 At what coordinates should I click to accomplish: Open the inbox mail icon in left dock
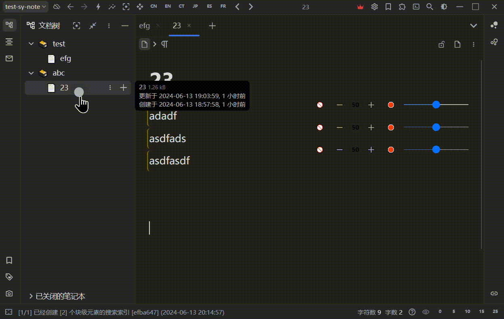click(9, 59)
